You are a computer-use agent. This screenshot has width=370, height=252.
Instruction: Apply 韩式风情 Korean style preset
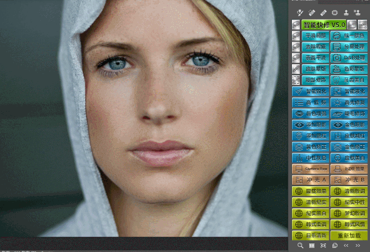[x=349, y=224]
